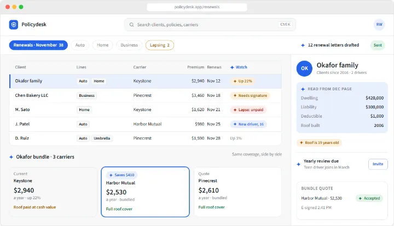Click the sparkle icon beside Read from dec page
The image size is (394, 226).
[x=303, y=89]
